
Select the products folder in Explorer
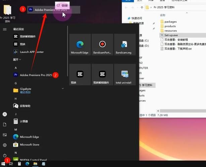click(x=168, y=26)
